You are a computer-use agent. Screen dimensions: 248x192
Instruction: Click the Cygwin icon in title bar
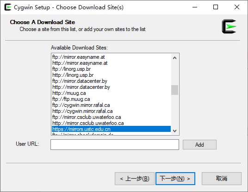pyautogui.click(x=8, y=7)
